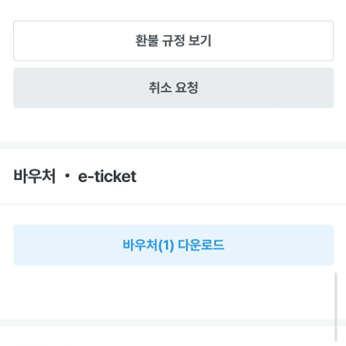346x346 pixels.
Task: Select the word 바우처 in the section heading
Action: 35,176
